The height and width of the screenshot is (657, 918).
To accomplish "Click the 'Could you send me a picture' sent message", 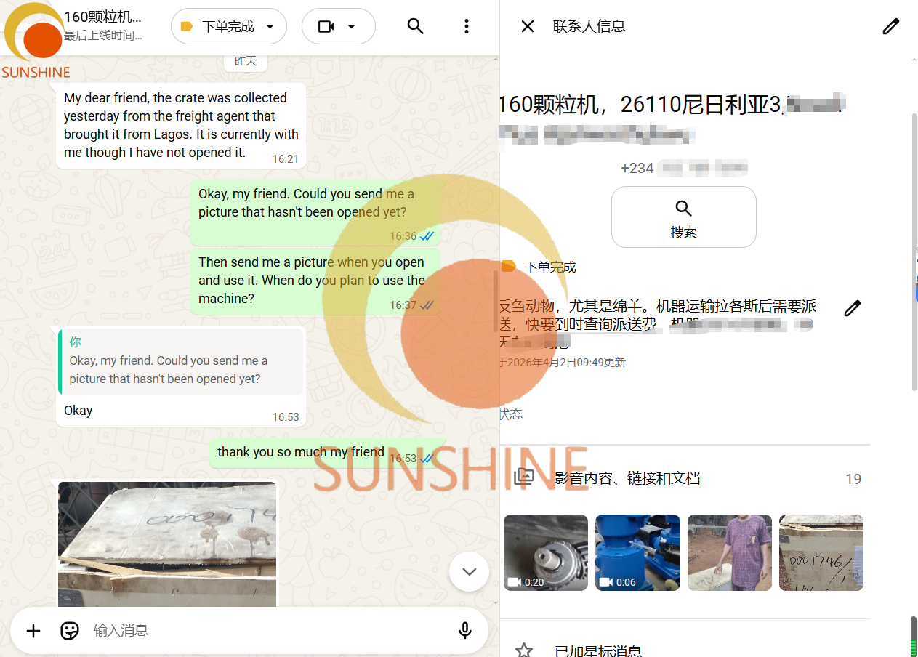I will (x=315, y=211).
